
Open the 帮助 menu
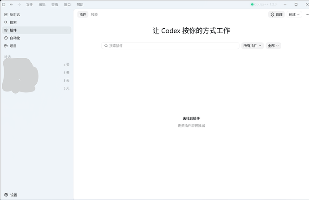[80, 4]
